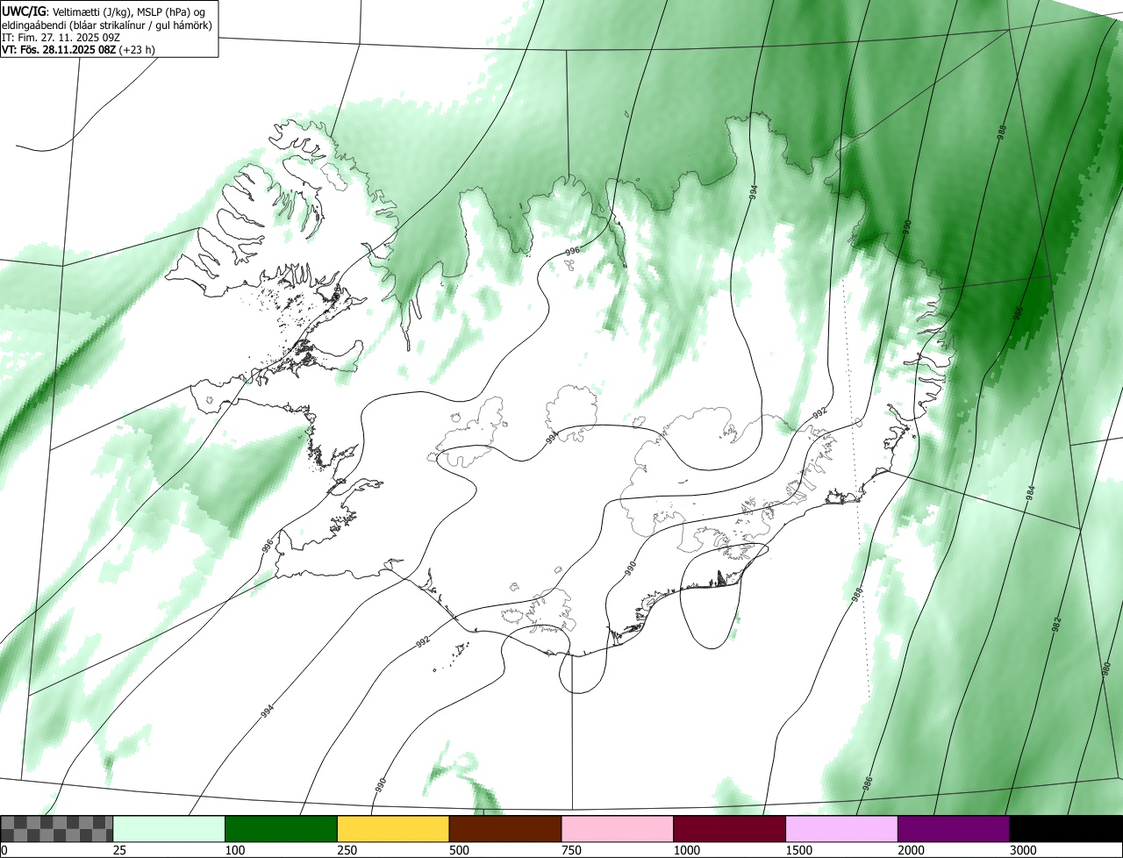The height and width of the screenshot is (858, 1123).
Task: Click the "eldingaábendi" description line
Action: tap(107, 25)
